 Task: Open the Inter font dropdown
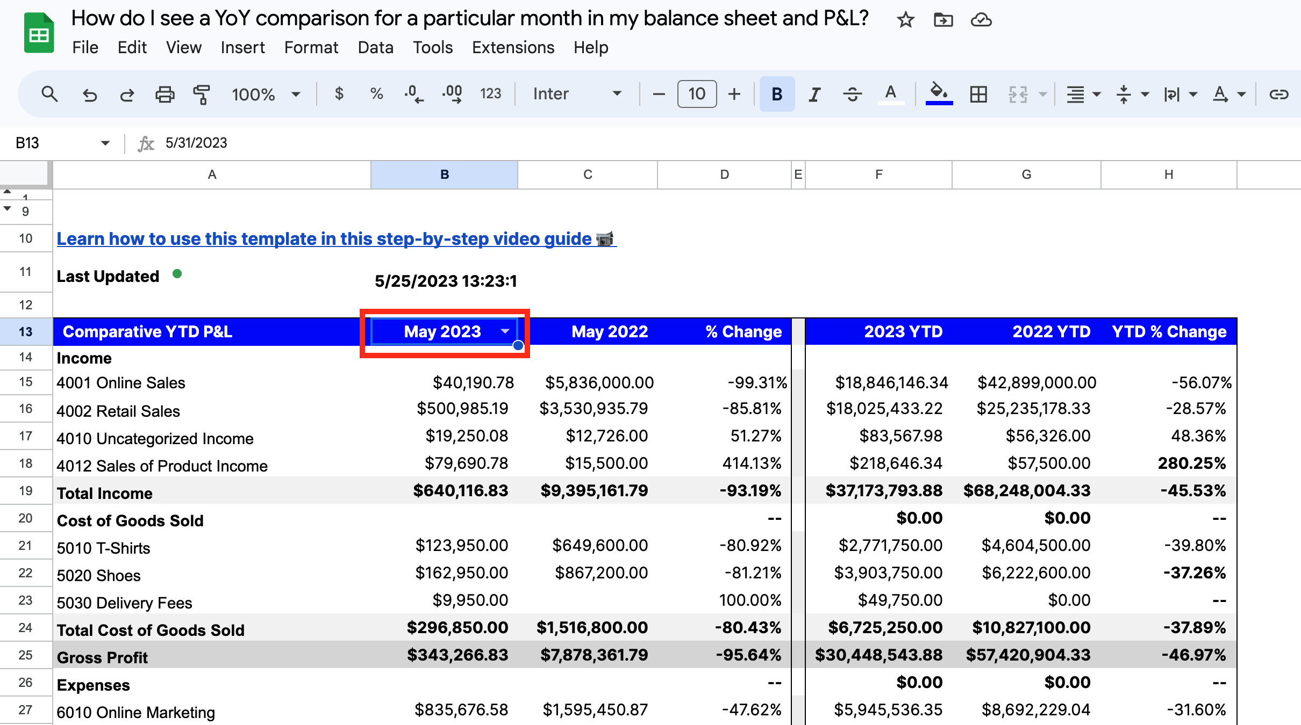point(577,94)
